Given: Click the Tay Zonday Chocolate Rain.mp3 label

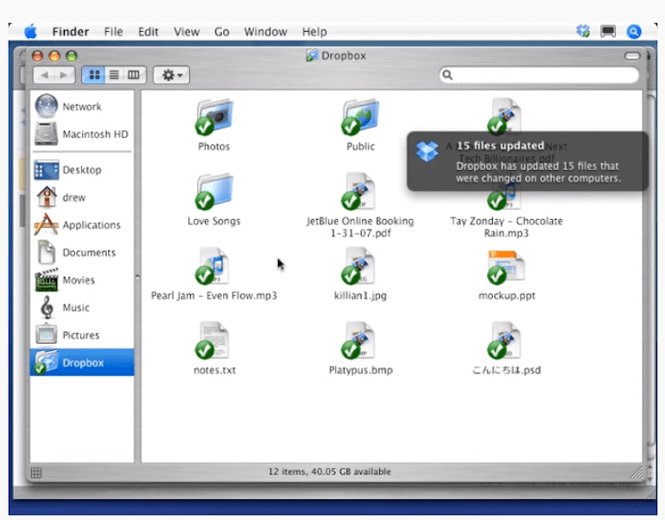Looking at the screenshot, I should pos(506,227).
